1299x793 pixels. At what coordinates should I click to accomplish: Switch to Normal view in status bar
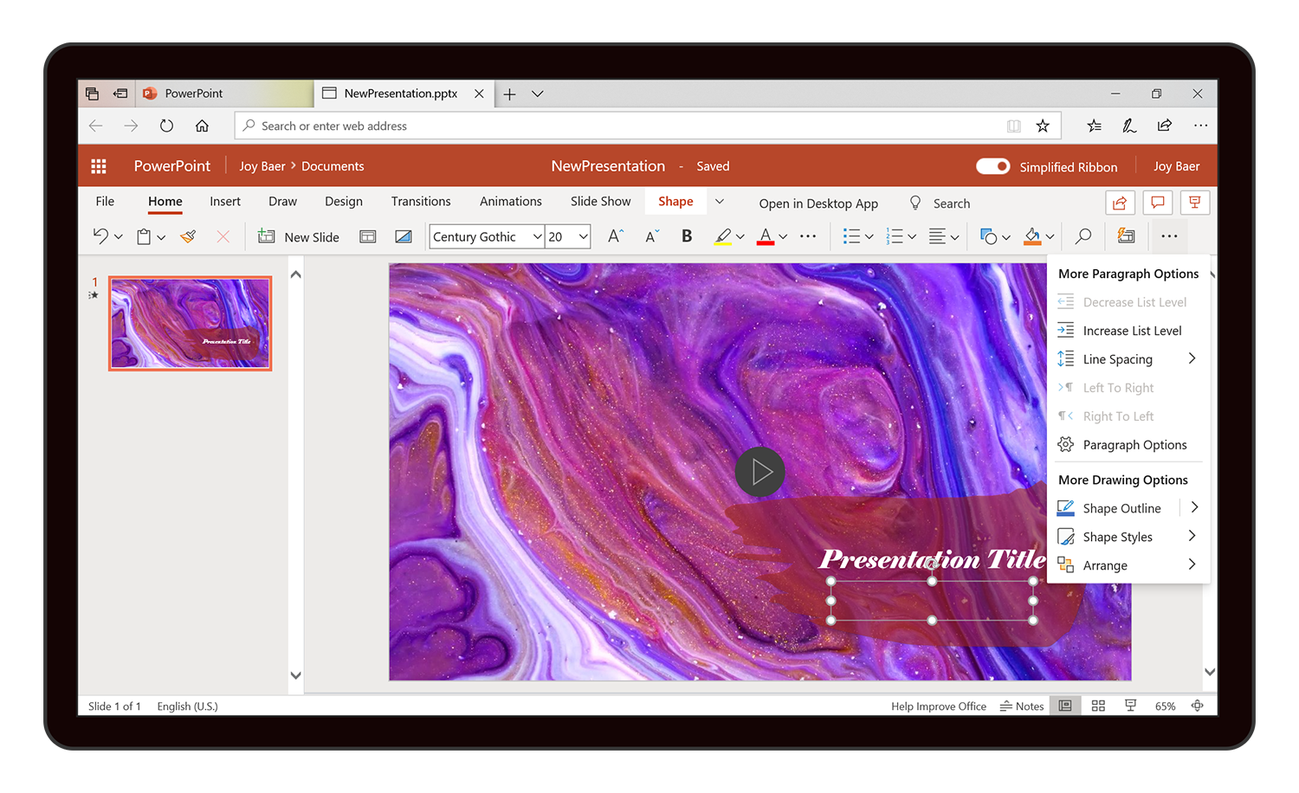[1065, 706]
